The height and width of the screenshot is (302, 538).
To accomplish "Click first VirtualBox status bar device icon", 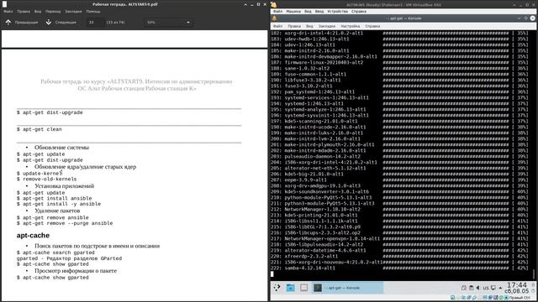I will (x=453, y=298).
